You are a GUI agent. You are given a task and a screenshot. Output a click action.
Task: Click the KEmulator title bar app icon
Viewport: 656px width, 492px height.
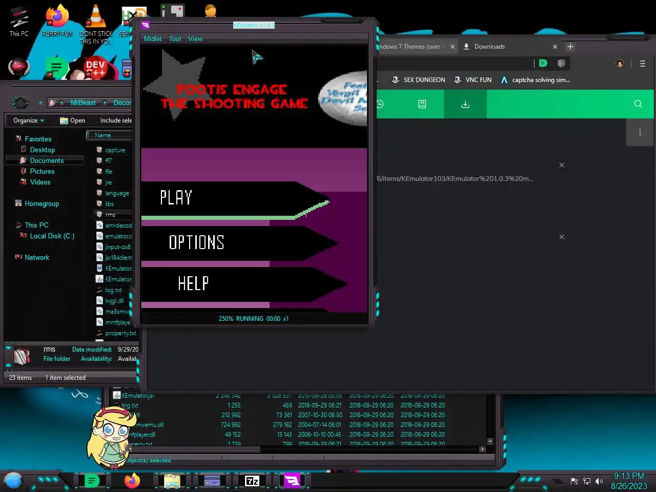pyautogui.click(x=146, y=25)
